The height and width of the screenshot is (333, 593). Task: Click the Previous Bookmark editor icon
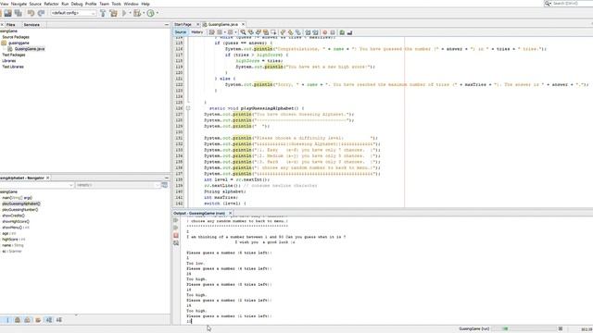[283, 32]
